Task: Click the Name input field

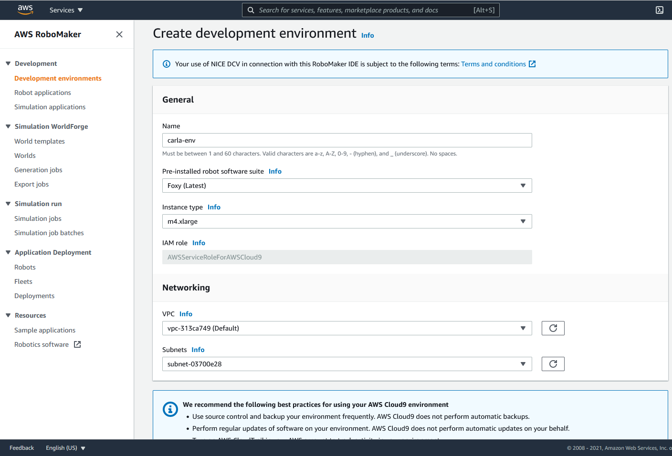Action: coord(347,140)
